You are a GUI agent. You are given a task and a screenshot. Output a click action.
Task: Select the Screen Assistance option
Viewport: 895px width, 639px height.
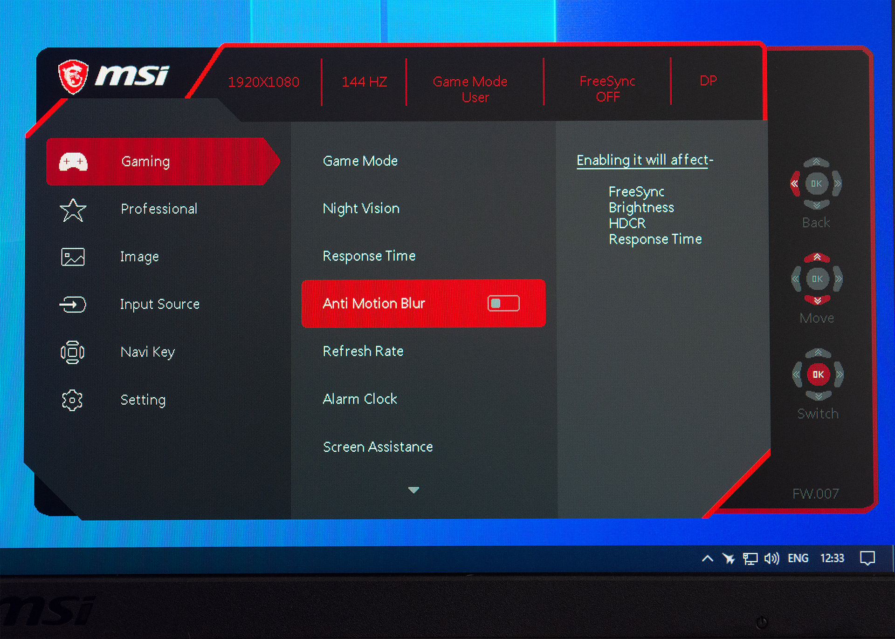[378, 447]
